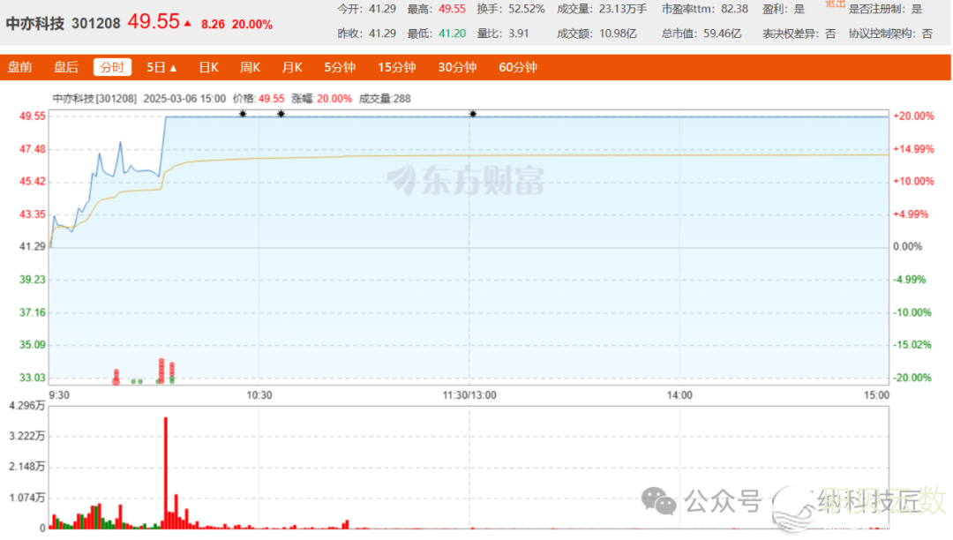The height and width of the screenshot is (540, 953).
Task: Click the 1.074万 volume axis label
Action: click(27, 498)
